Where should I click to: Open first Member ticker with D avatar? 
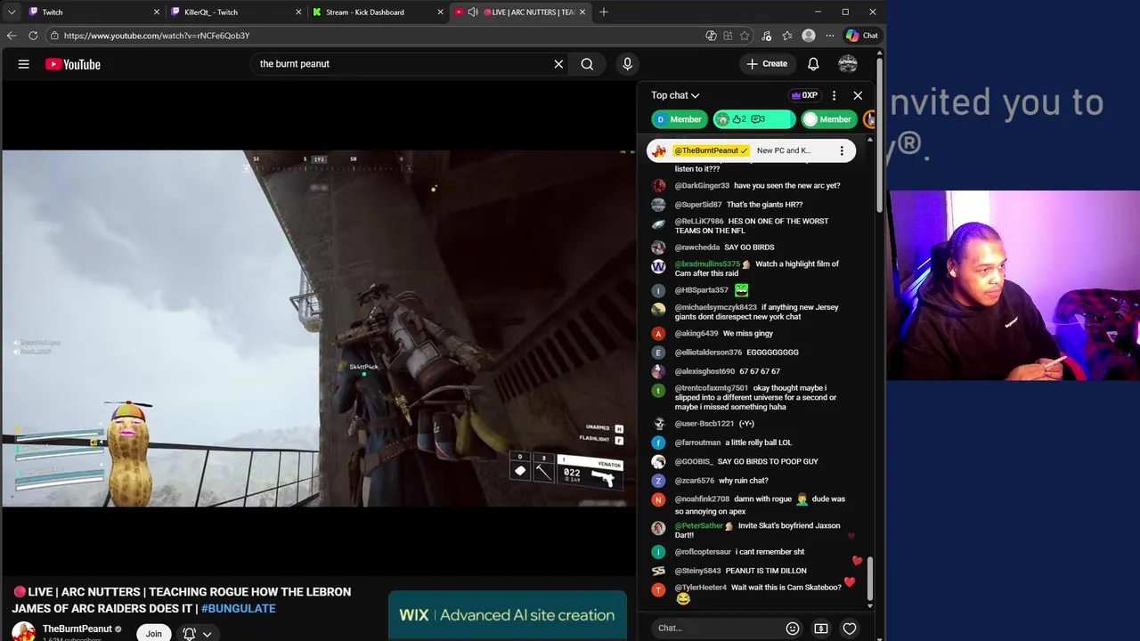point(678,119)
